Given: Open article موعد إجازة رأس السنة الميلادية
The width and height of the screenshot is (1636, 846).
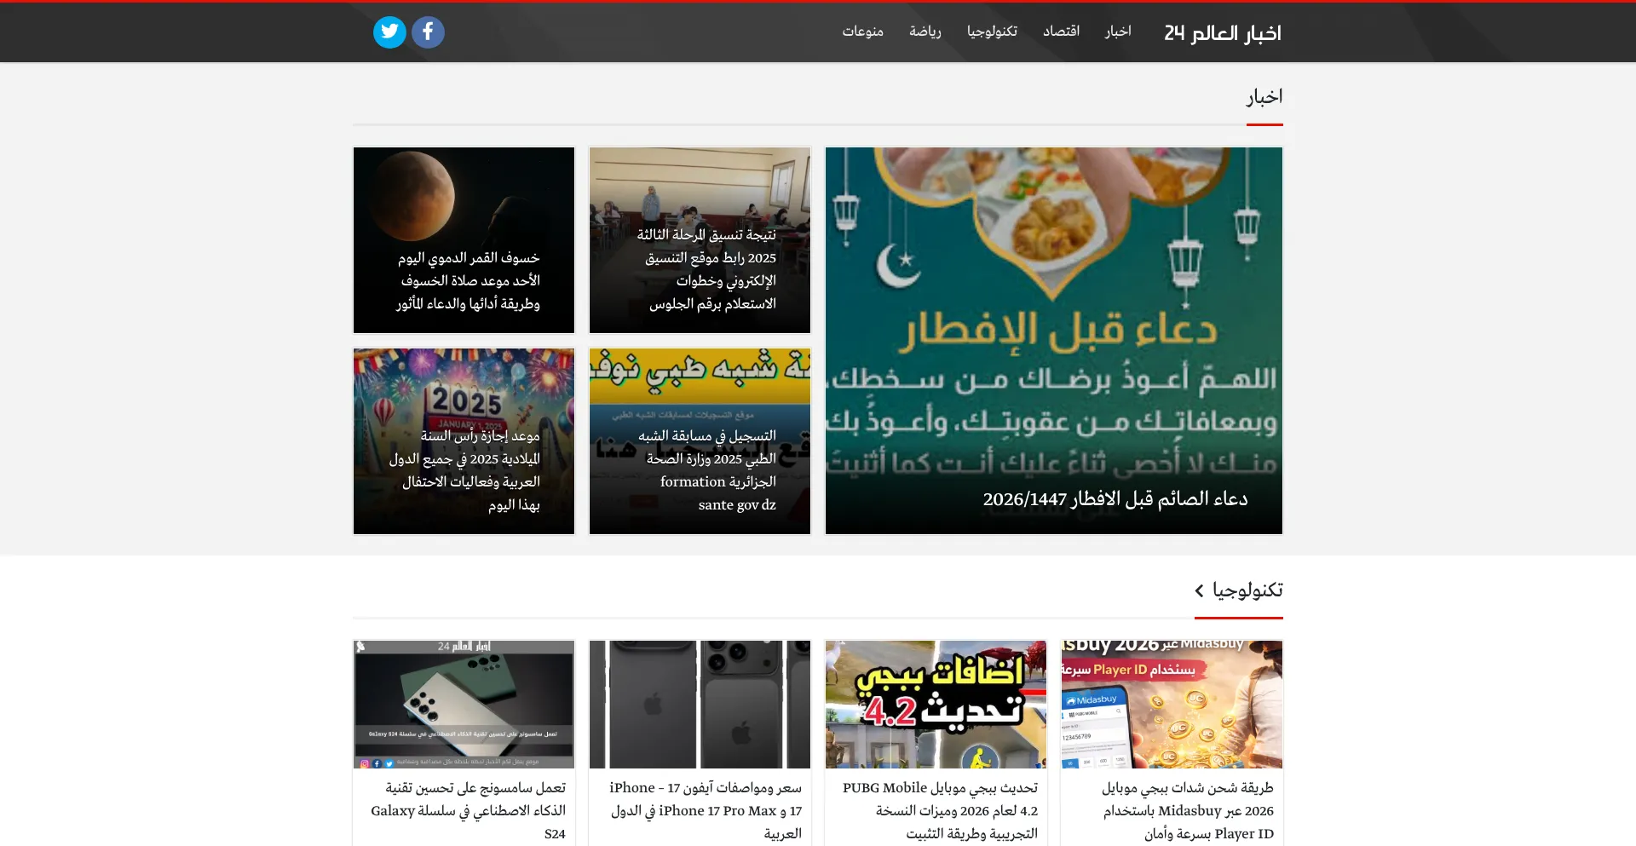Looking at the screenshot, I should point(464,441).
